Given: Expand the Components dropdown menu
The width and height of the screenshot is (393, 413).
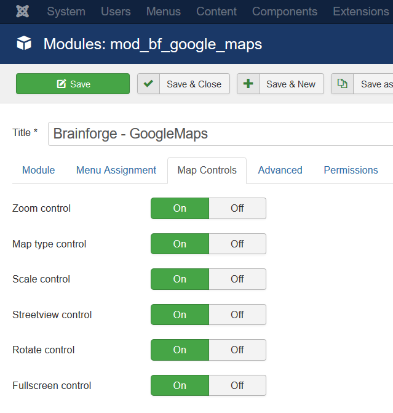Looking at the screenshot, I should pos(285,12).
